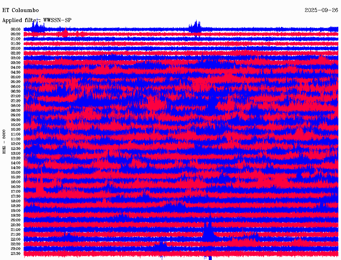Select the 18:30 time row label

[x=16, y=206]
